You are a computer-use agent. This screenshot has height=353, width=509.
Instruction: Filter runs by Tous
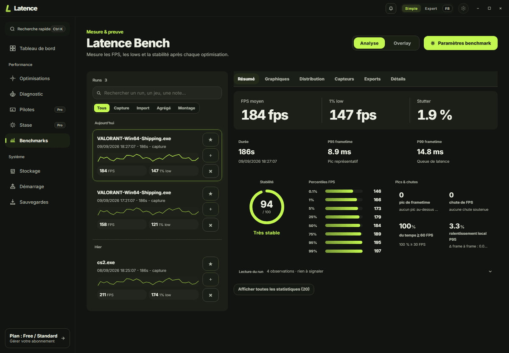pyautogui.click(x=102, y=108)
